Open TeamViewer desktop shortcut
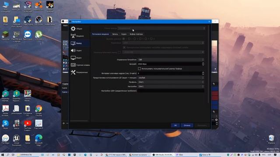280x157 pixels. coord(28,35)
